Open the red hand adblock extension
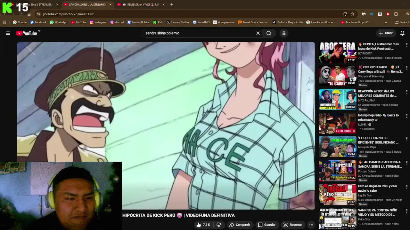Viewport: 410px width, 230px height. [x=388, y=14]
